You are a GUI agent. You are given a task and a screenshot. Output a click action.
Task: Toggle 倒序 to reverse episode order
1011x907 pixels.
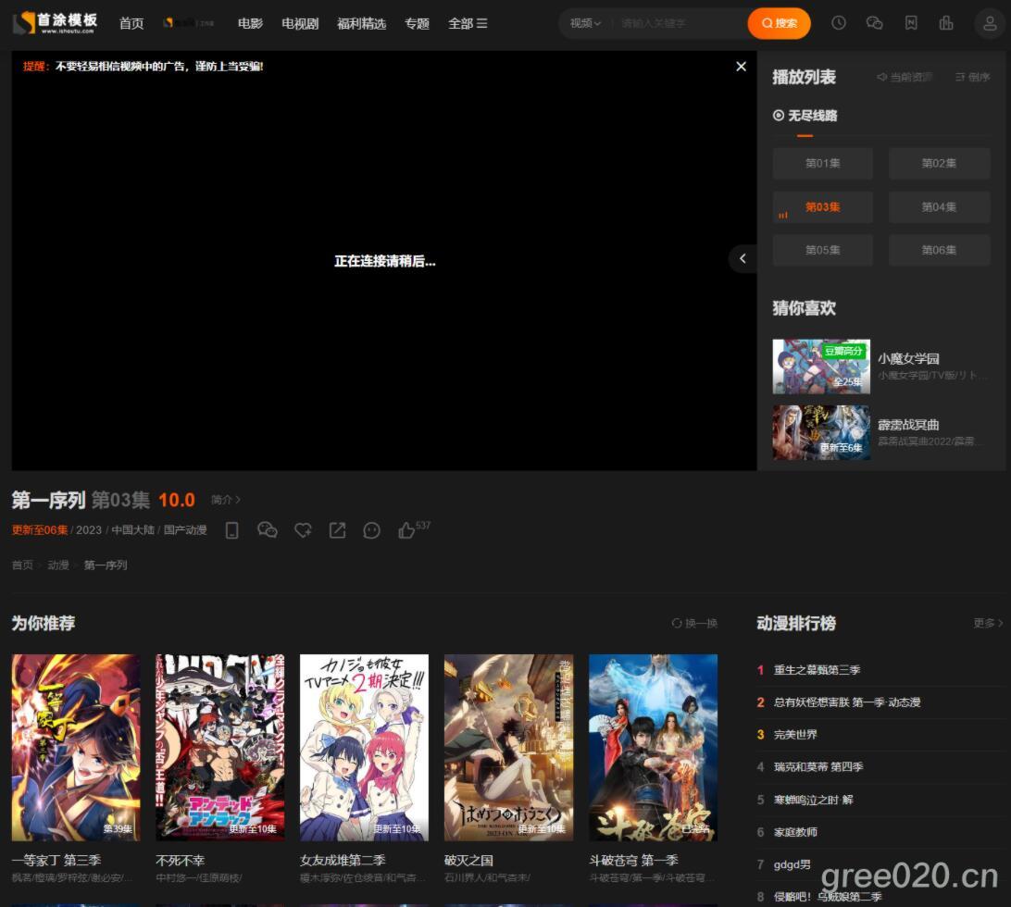(x=971, y=77)
